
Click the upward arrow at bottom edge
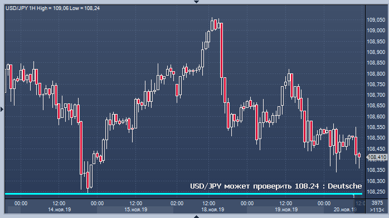click(x=196, y=216)
